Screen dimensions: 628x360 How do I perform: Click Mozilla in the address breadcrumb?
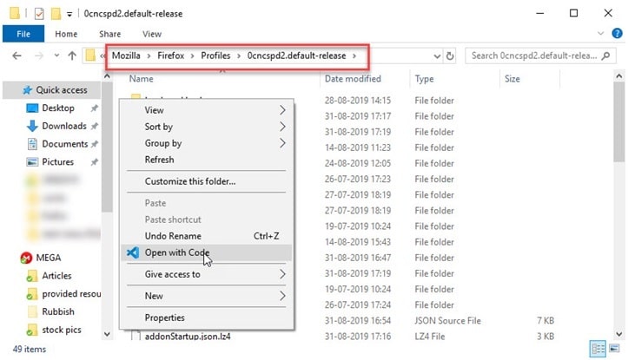[x=126, y=56]
